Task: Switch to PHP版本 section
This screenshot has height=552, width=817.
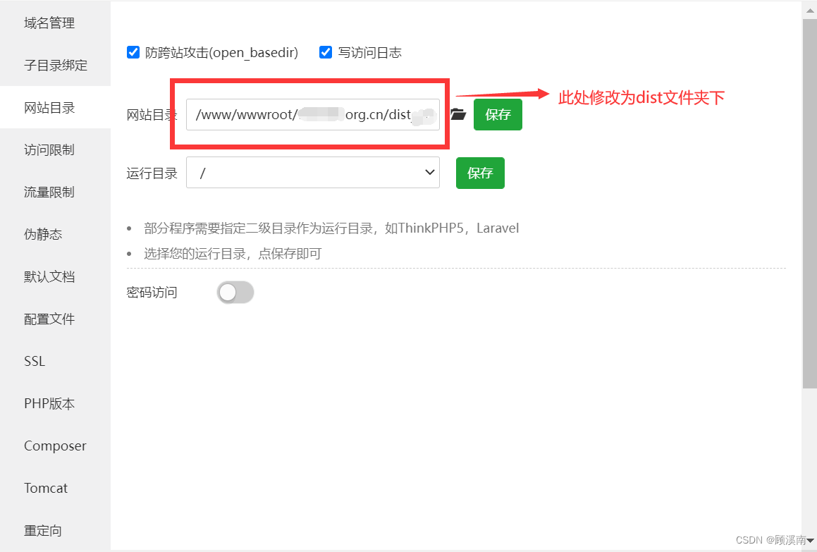Action: pyautogui.click(x=55, y=403)
